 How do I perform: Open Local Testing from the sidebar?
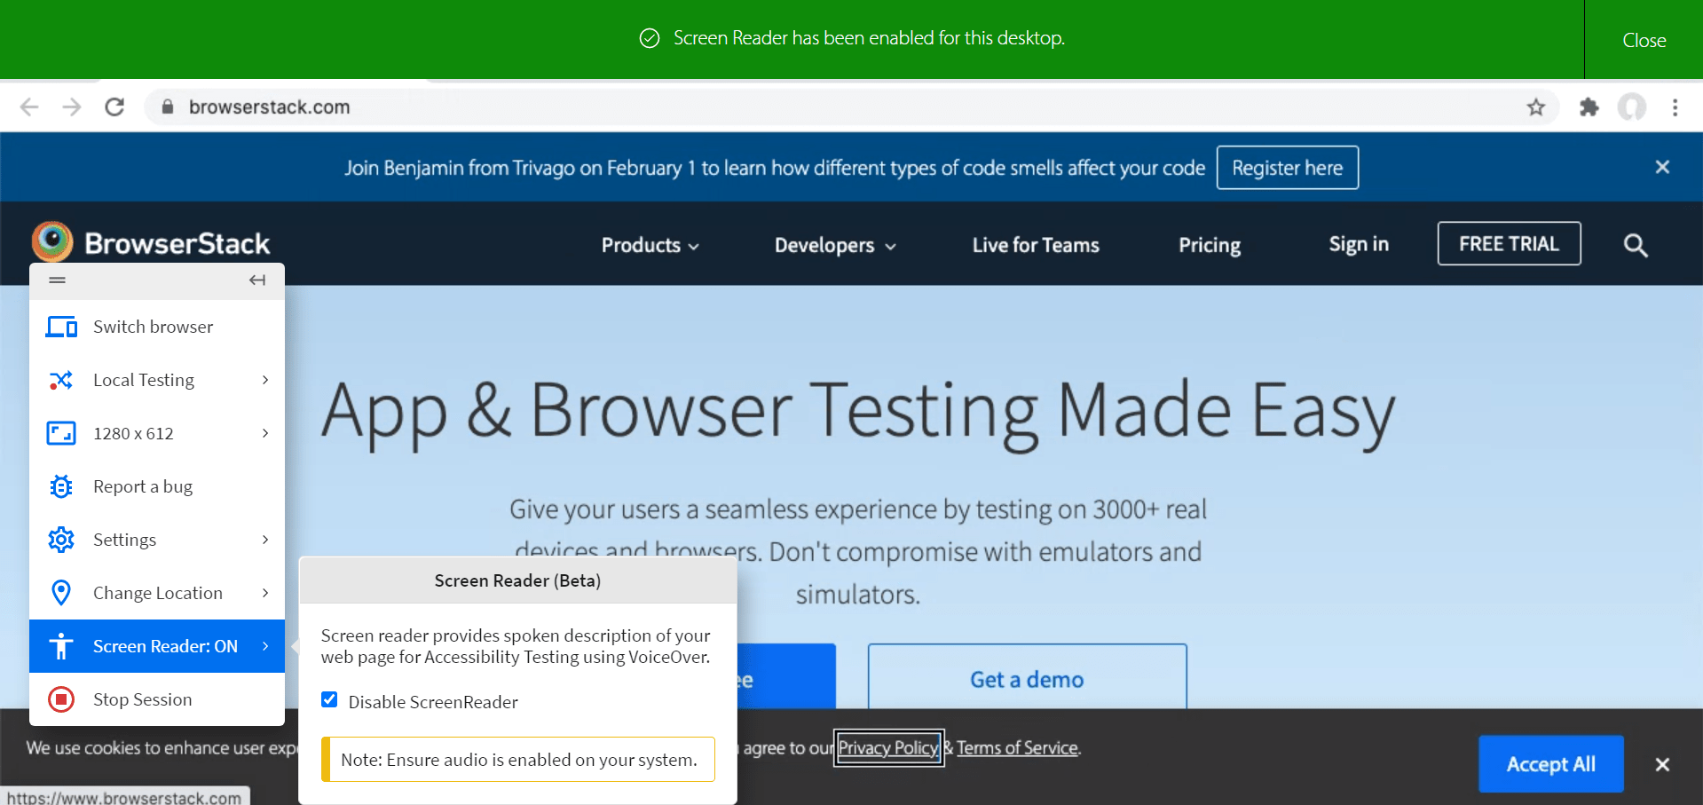143,380
